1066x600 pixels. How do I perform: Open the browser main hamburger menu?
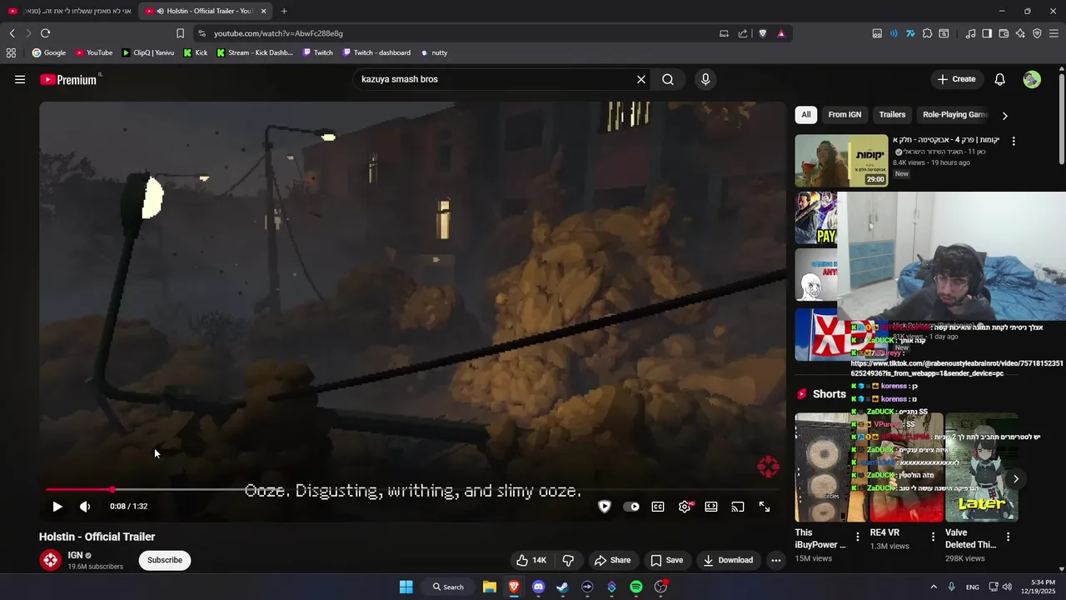coord(1054,33)
